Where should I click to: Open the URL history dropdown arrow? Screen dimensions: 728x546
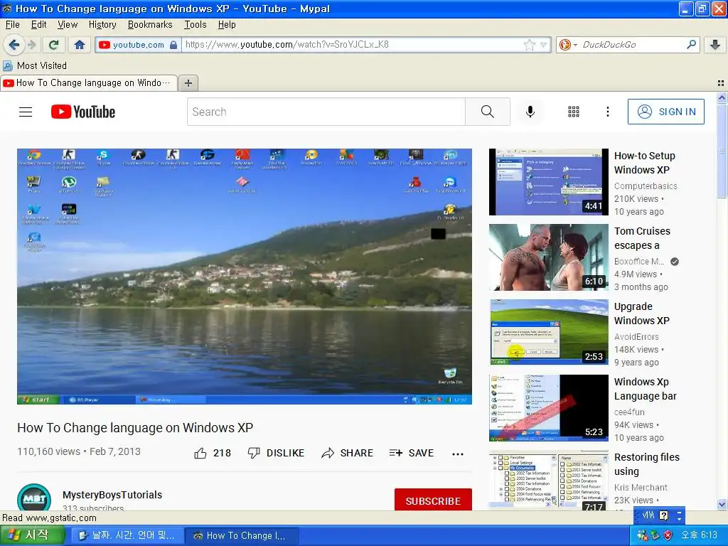[544, 45]
